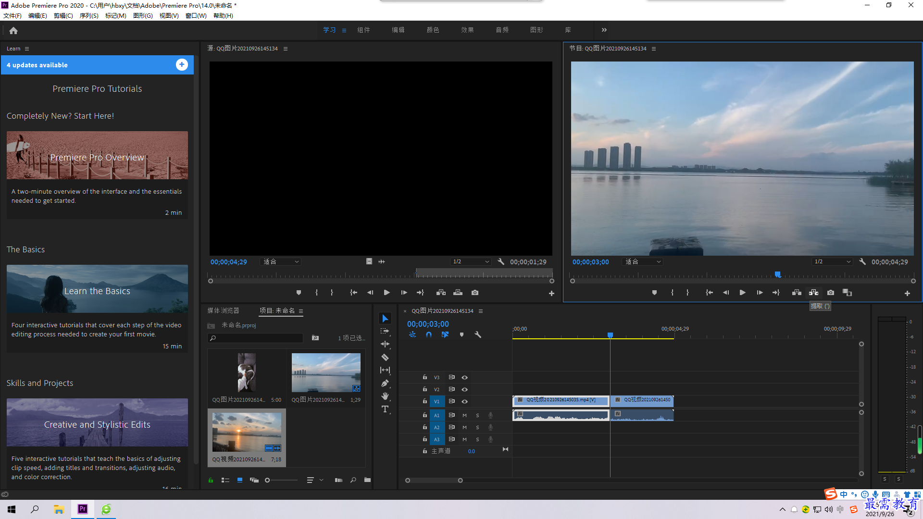The image size is (923, 519).
Task: Open timeline sequence panel menu
Action: click(481, 311)
